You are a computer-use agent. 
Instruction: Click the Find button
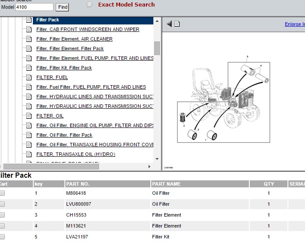pyautogui.click(x=62, y=7)
